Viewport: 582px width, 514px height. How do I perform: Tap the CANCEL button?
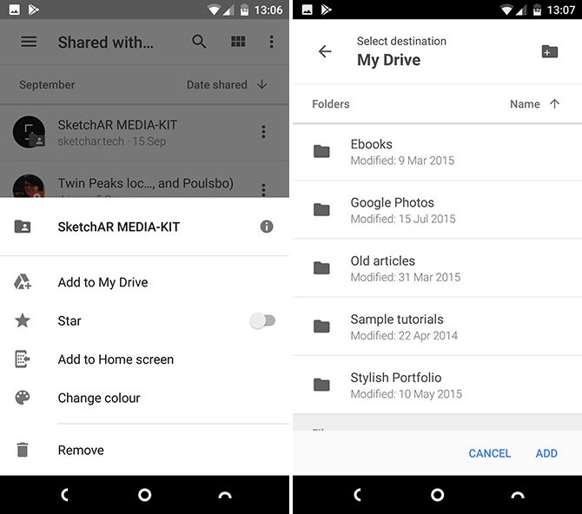pyautogui.click(x=490, y=453)
